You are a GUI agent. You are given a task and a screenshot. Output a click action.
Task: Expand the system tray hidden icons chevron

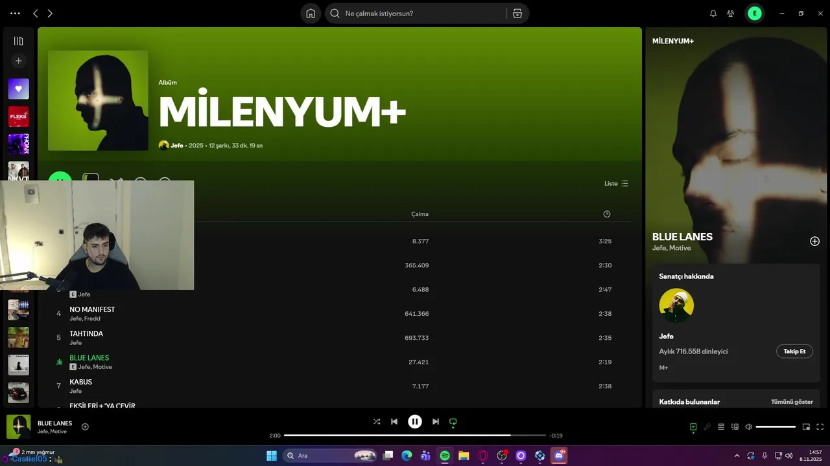coord(736,456)
